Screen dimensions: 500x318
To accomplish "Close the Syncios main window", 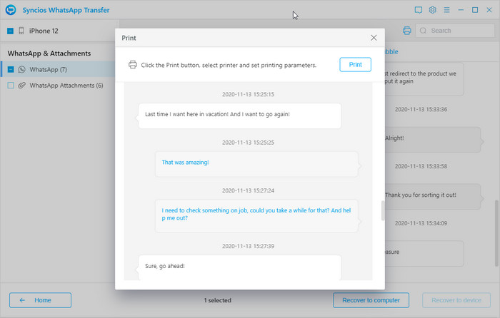I will [489, 10].
